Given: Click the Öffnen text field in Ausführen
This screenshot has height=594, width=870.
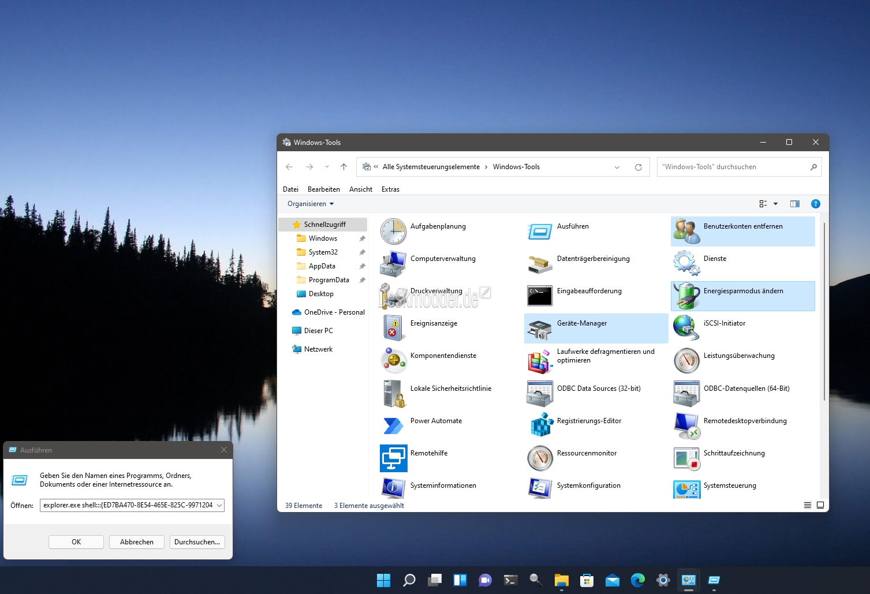Looking at the screenshot, I should [x=128, y=505].
